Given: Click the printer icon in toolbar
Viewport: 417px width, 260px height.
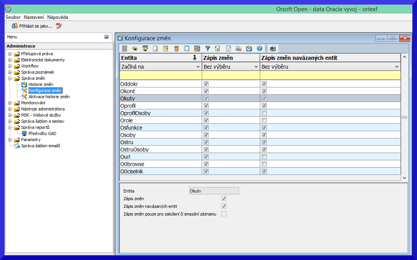Looking at the screenshot, I should coord(273,48).
